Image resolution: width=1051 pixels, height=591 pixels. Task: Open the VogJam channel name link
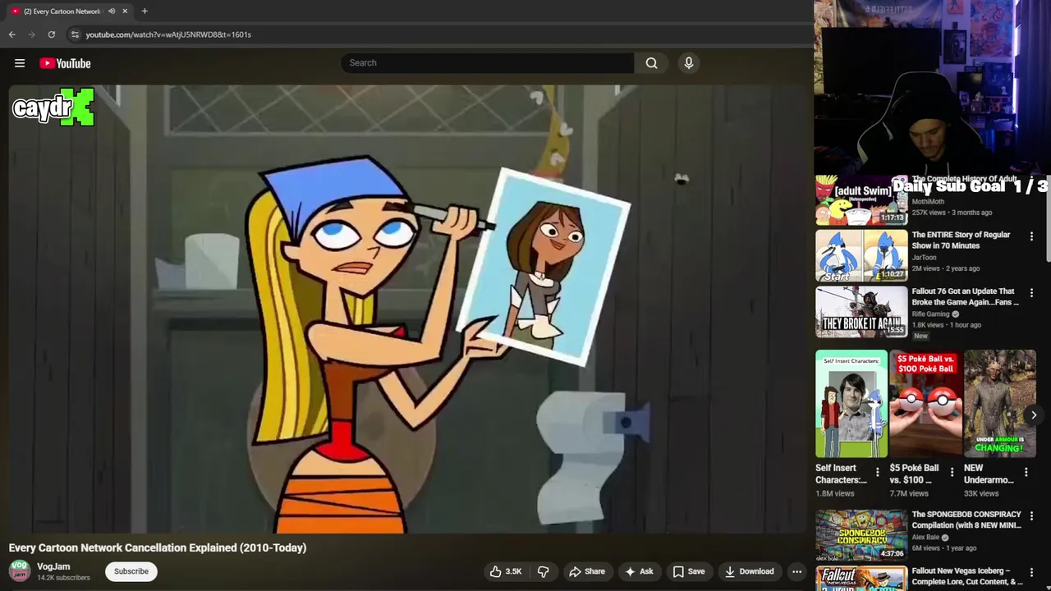pyautogui.click(x=53, y=566)
